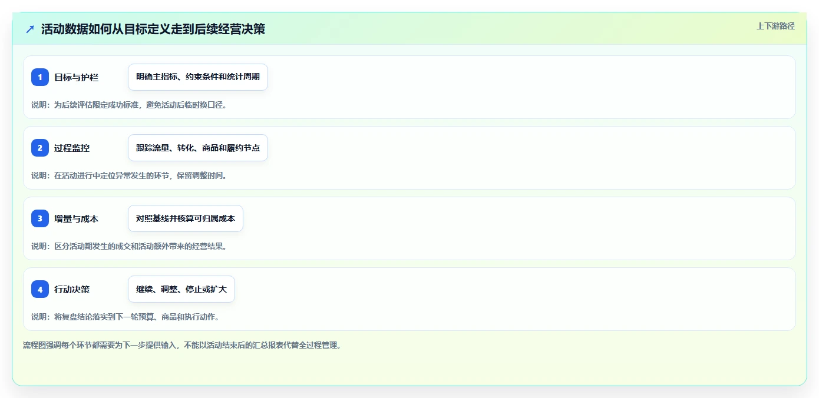
Task: Click the 继续、调整、停止或扩大 chip
Action: (181, 289)
